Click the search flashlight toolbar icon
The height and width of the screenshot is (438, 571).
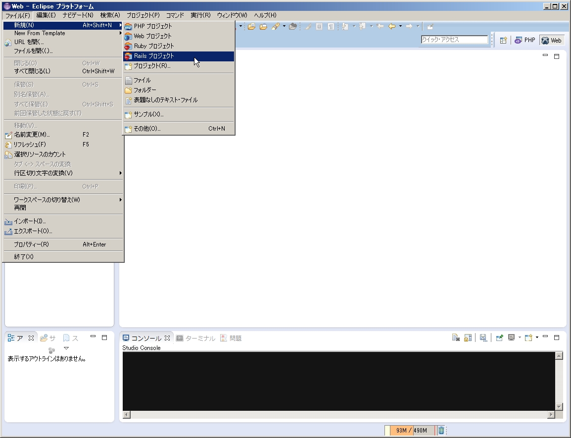coord(276,26)
